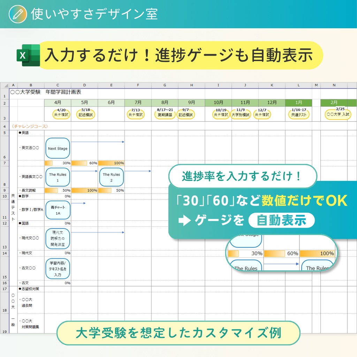Click the ・英語長文○○ cell

pos(31,177)
